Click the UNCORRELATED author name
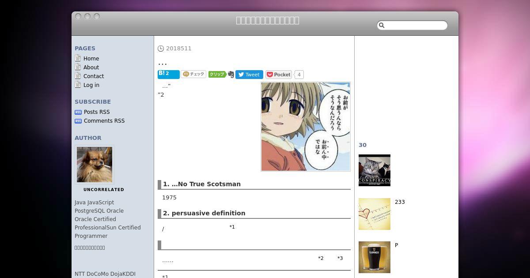The image size is (530, 278). pos(104,189)
